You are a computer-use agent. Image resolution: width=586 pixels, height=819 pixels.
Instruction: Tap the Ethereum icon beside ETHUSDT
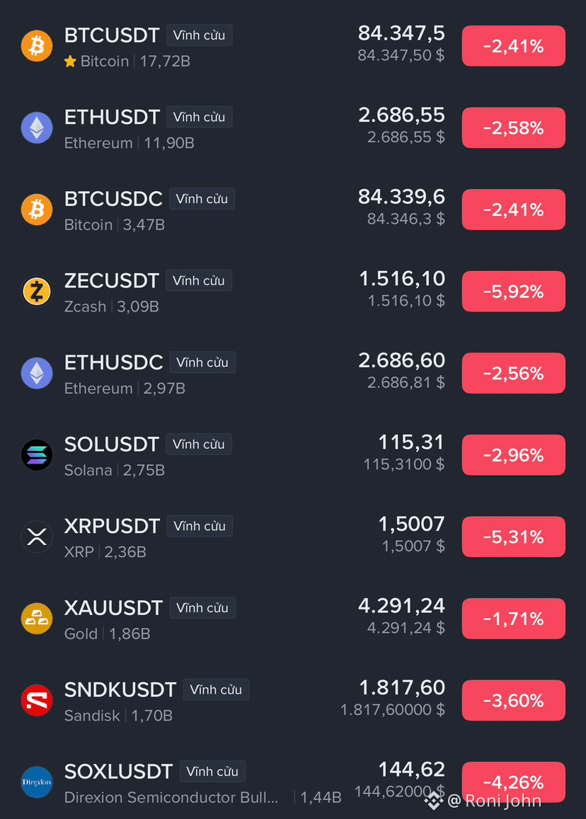(x=37, y=128)
